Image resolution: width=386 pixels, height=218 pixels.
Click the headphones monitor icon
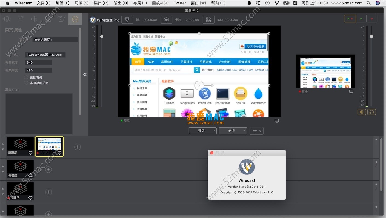tap(371, 112)
